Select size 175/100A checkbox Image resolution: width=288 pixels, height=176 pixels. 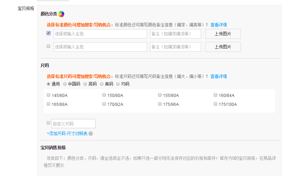(x=215, y=104)
